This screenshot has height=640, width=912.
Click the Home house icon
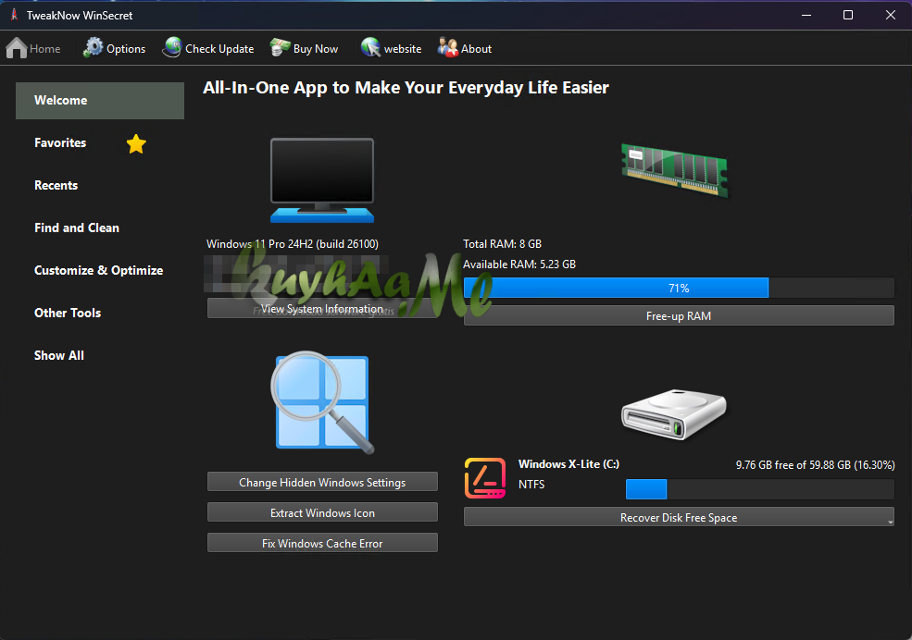(x=17, y=48)
